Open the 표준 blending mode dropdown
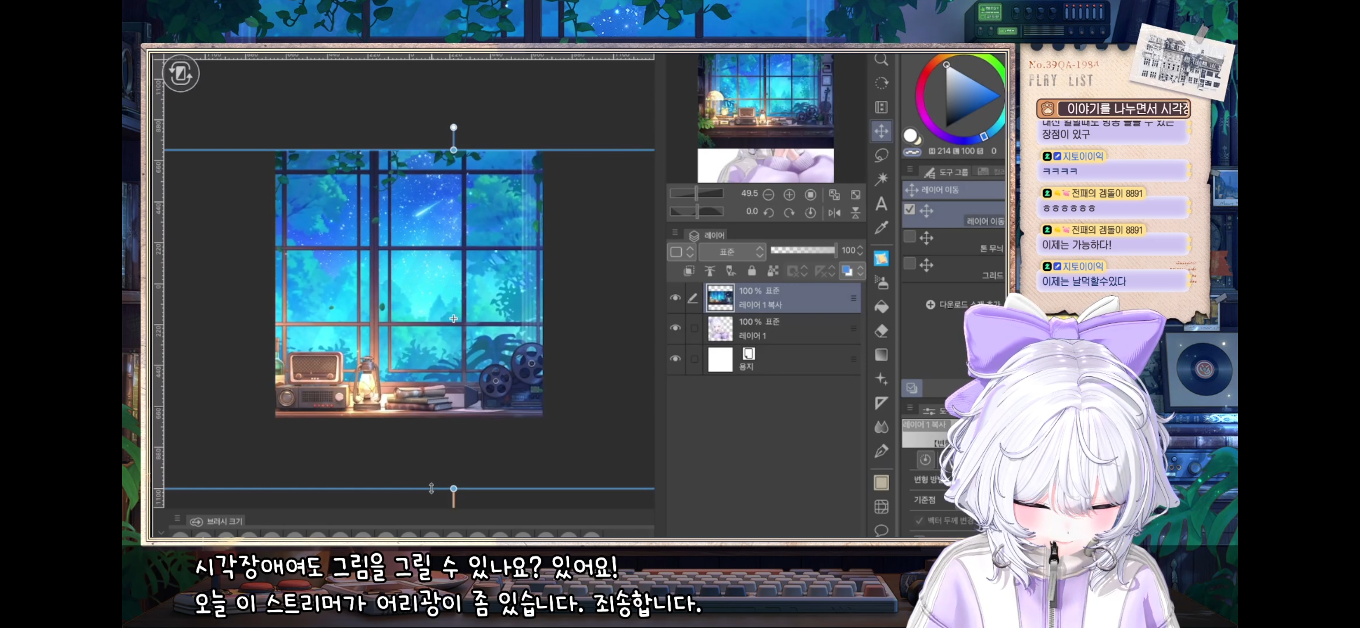The width and height of the screenshot is (1360, 628). pos(732,252)
